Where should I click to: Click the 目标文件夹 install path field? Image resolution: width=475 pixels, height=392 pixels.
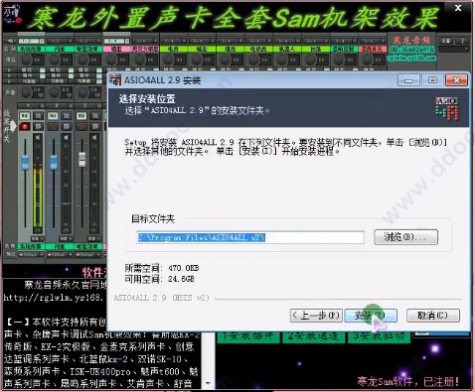tap(250, 237)
